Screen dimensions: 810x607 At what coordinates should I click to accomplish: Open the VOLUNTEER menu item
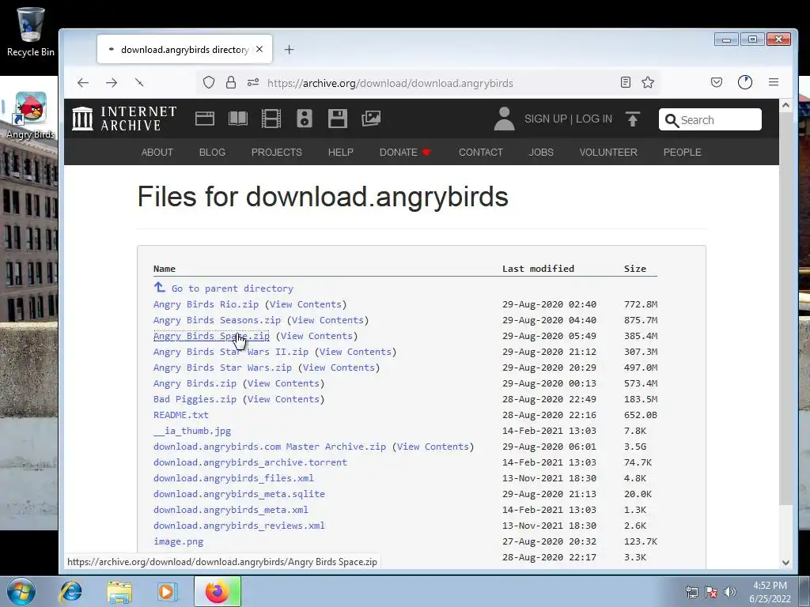(x=608, y=153)
